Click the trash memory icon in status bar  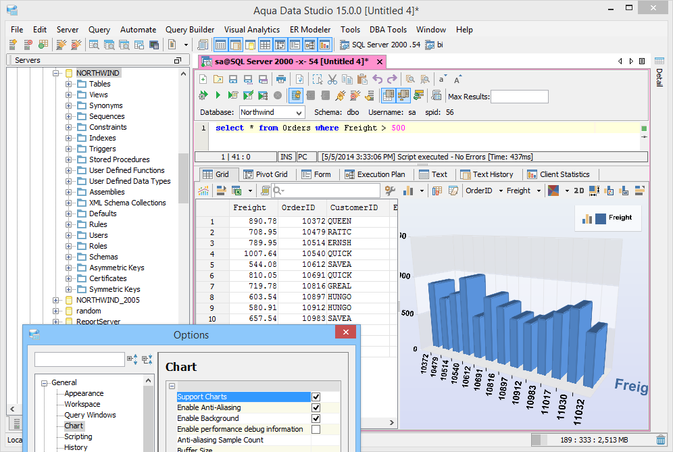(x=661, y=440)
